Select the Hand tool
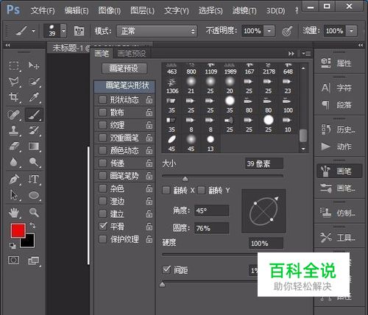This screenshot has height=315, width=368. coord(14,213)
